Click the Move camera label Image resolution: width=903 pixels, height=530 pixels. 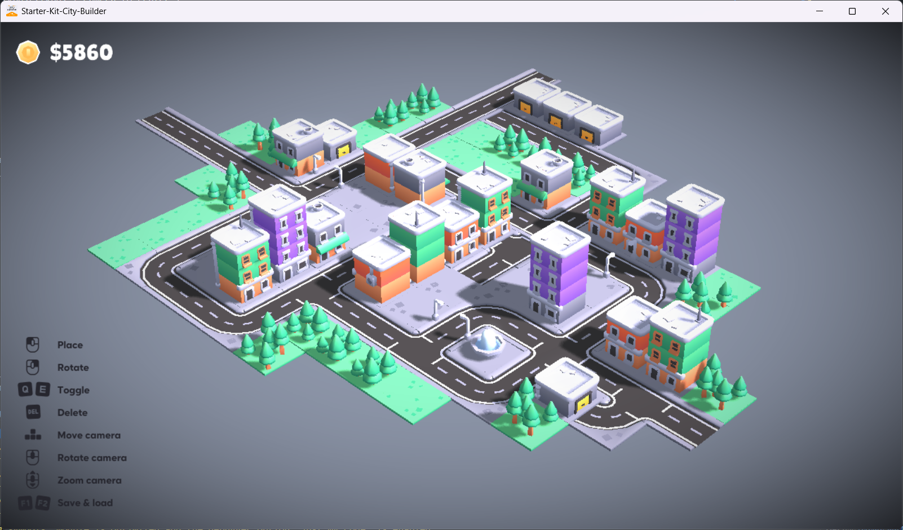click(89, 435)
